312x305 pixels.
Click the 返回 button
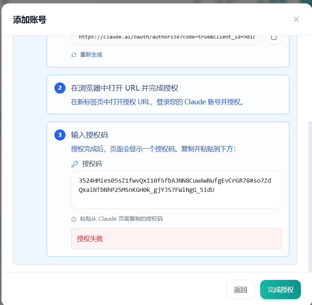(240, 289)
